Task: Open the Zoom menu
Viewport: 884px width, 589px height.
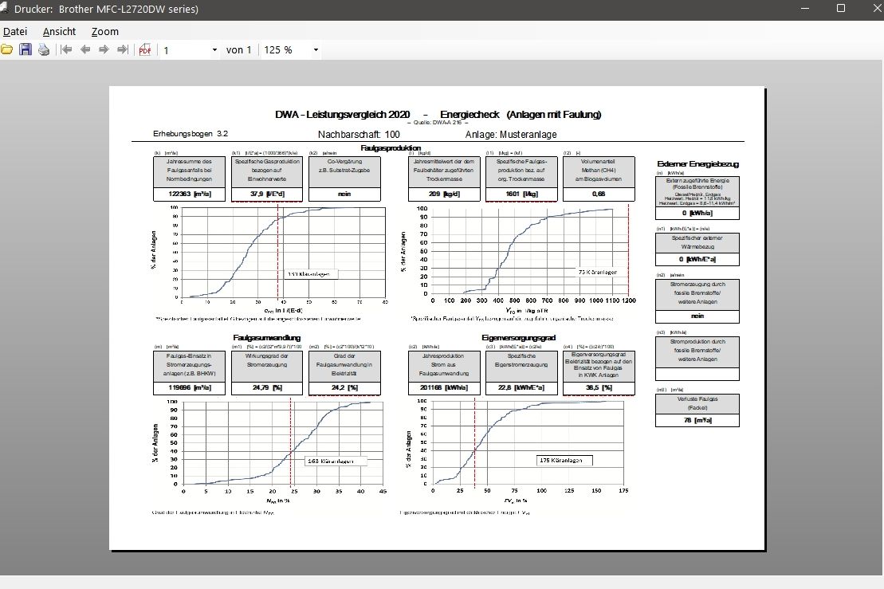Action: [x=105, y=31]
